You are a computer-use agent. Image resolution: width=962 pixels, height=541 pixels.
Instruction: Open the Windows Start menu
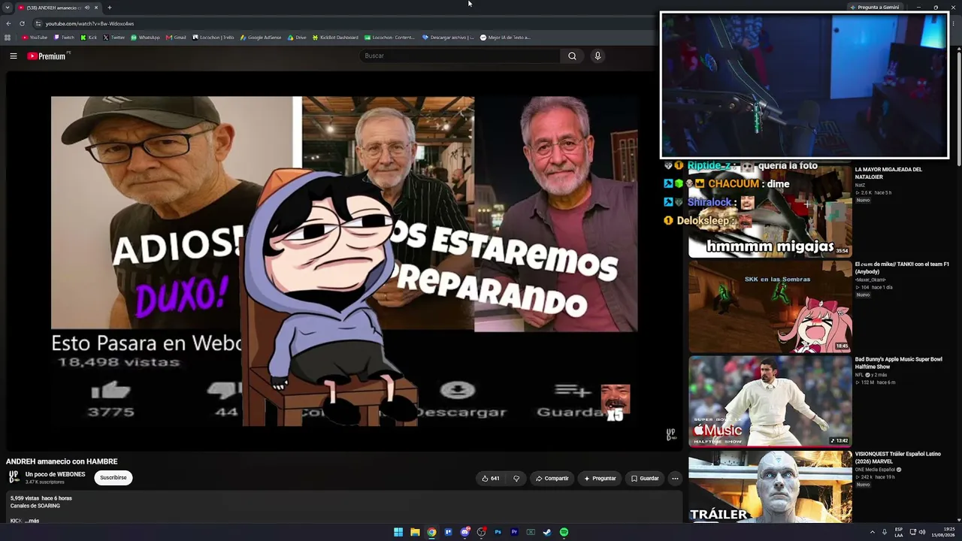click(398, 532)
